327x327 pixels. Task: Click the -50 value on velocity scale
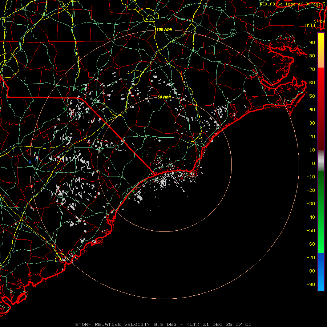tap(311, 231)
